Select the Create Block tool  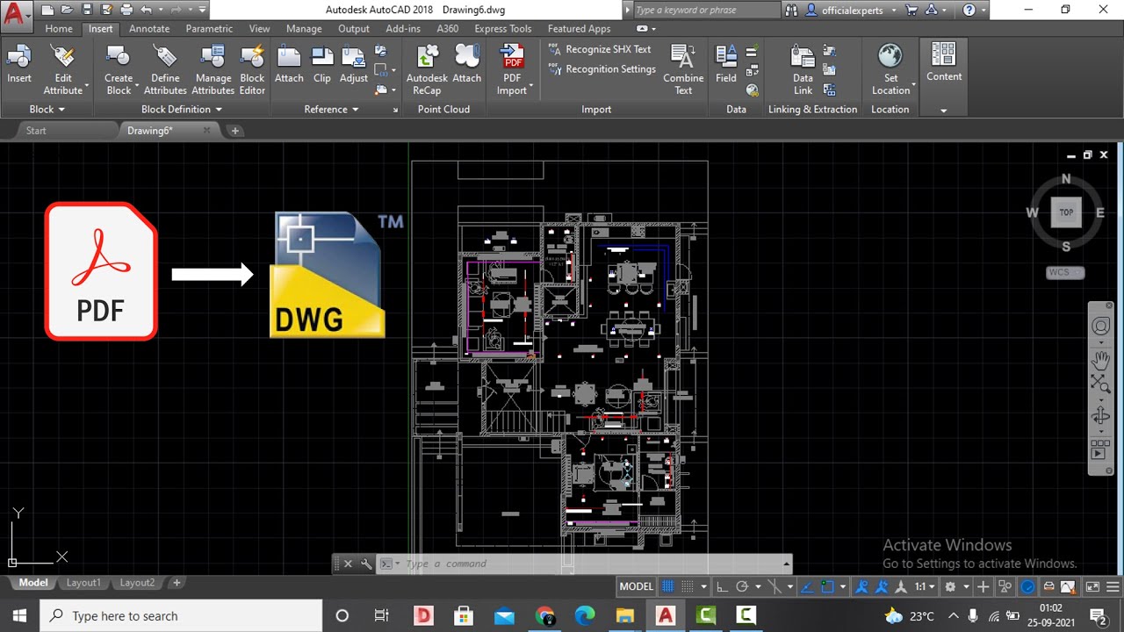[119, 70]
